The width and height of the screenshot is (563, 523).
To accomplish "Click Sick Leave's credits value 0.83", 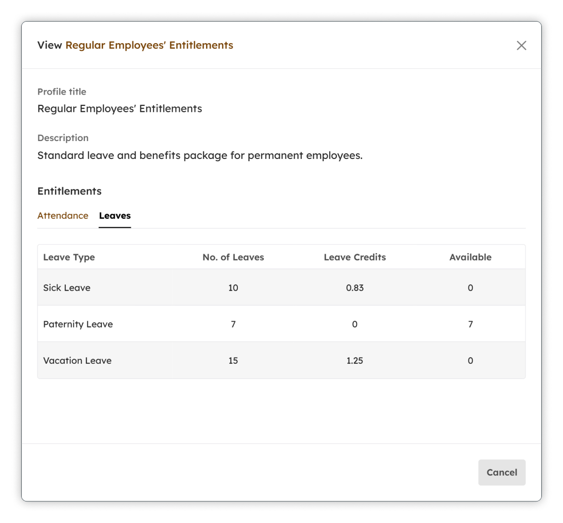I will pyautogui.click(x=355, y=288).
